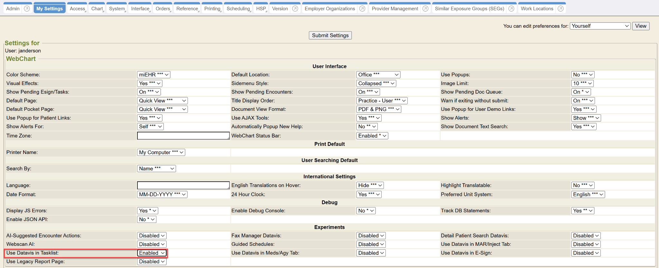Open the Preferred Unit System dropdown

coord(588,195)
